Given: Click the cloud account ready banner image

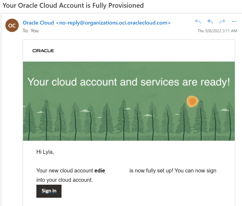Looking at the screenshot, I should coord(129,101).
